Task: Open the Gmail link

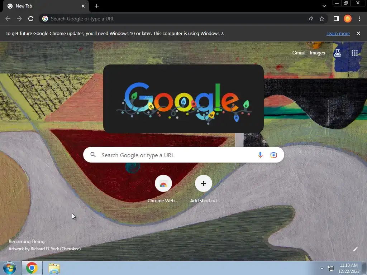Action: point(298,53)
